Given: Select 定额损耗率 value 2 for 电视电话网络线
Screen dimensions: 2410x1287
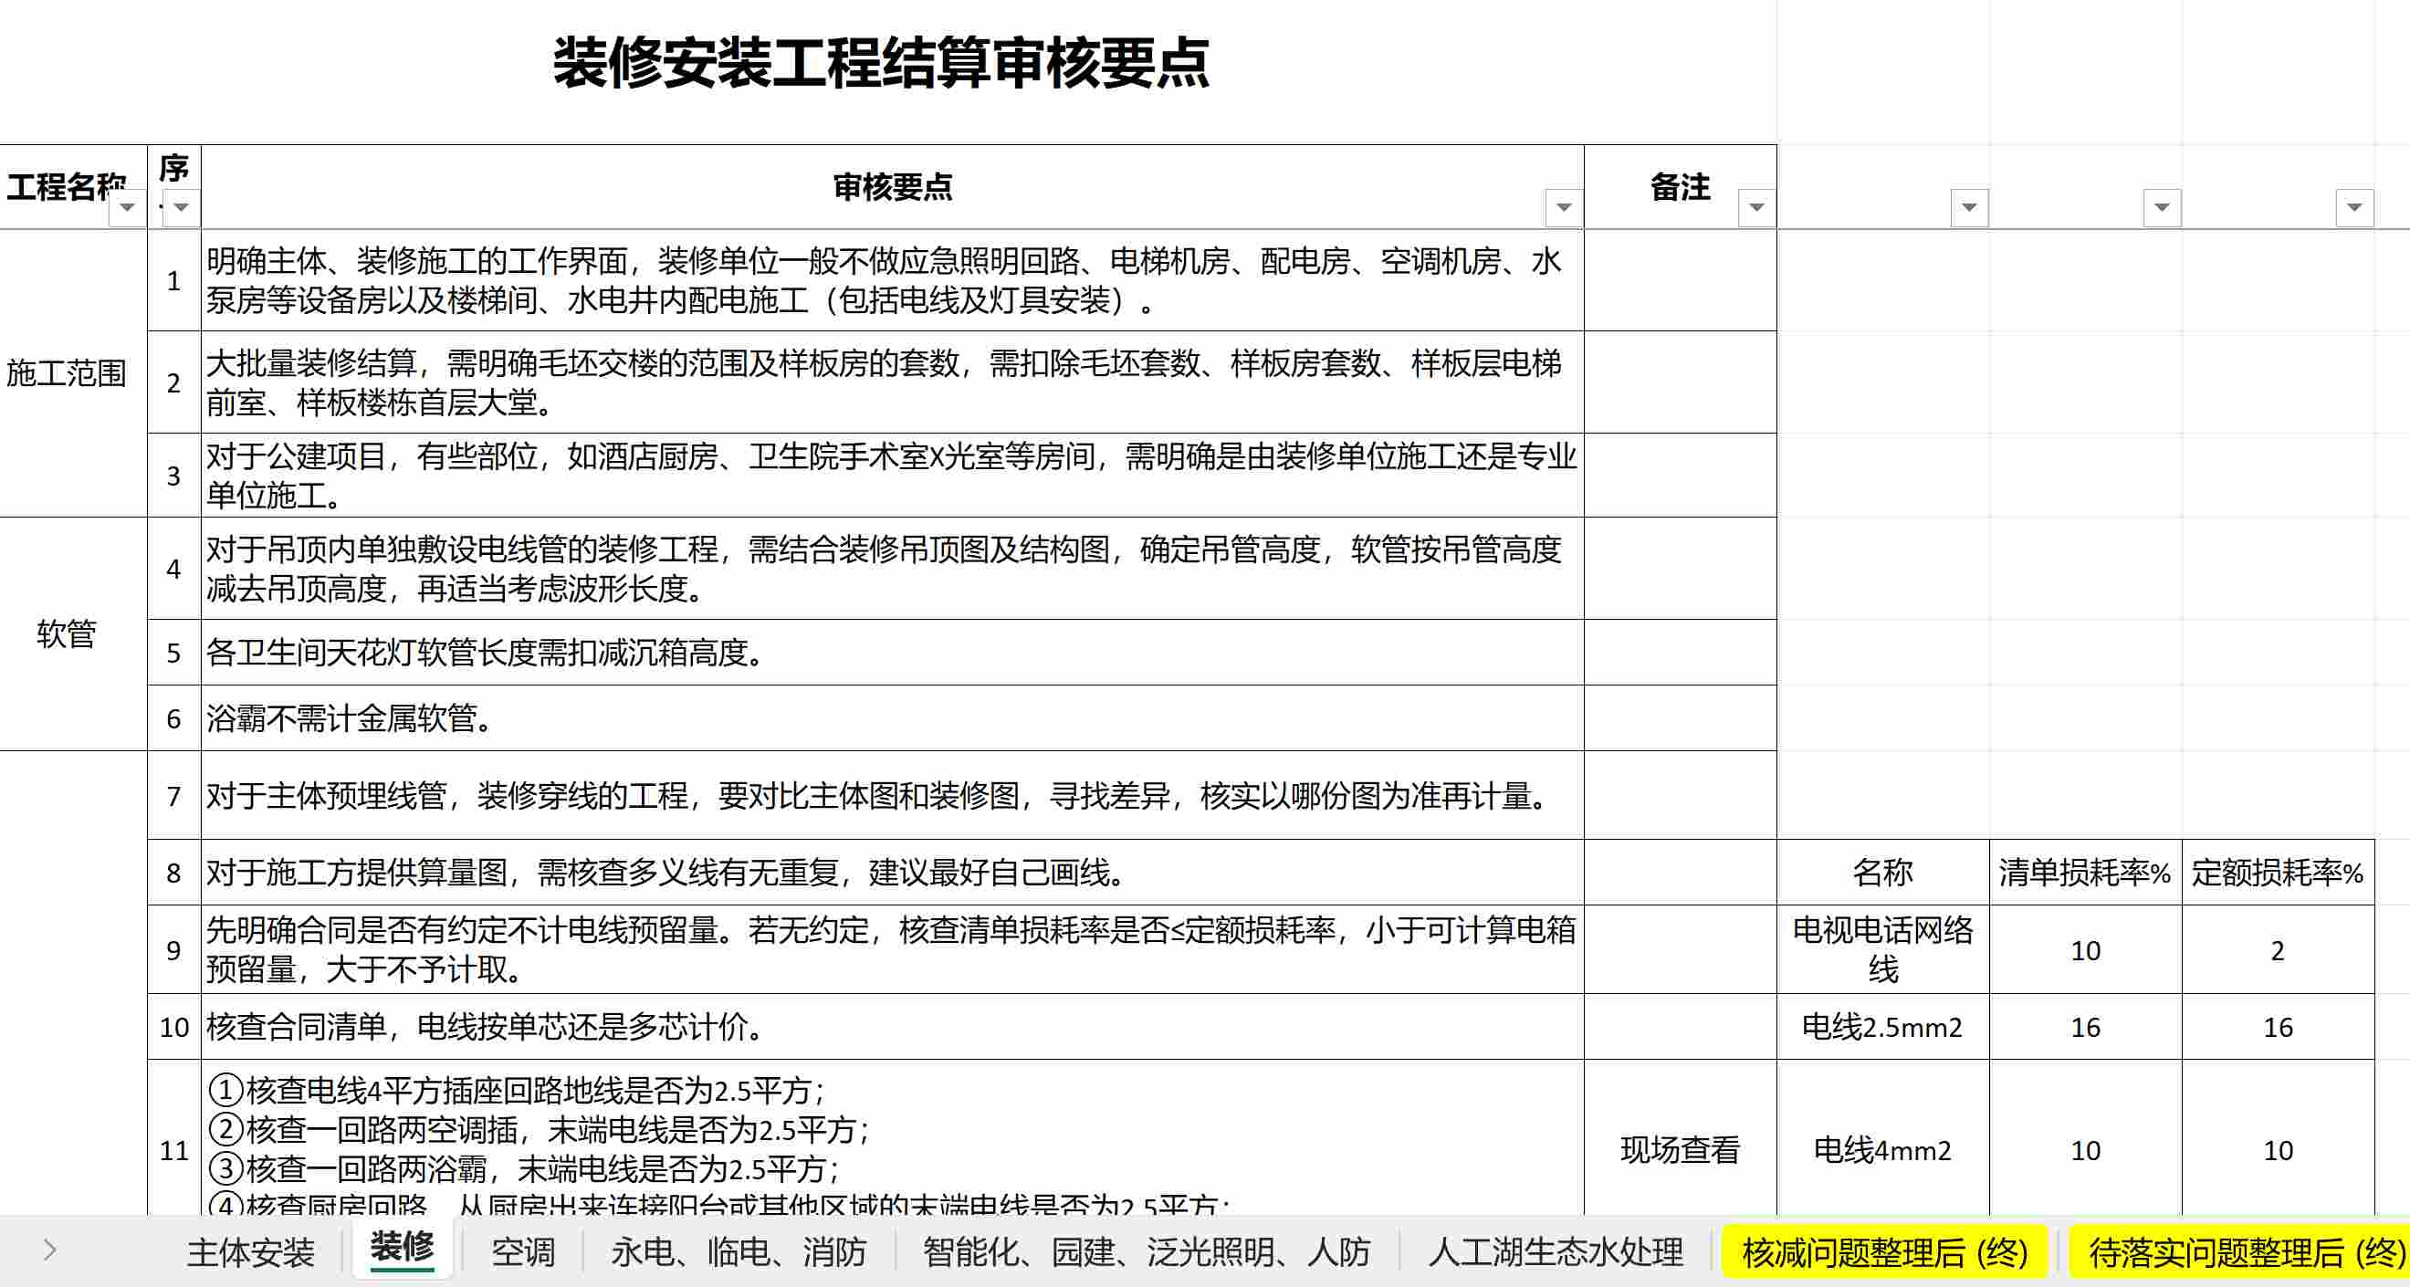Looking at the screenshot, I should pyautogui.click(x=2278, y=949).
